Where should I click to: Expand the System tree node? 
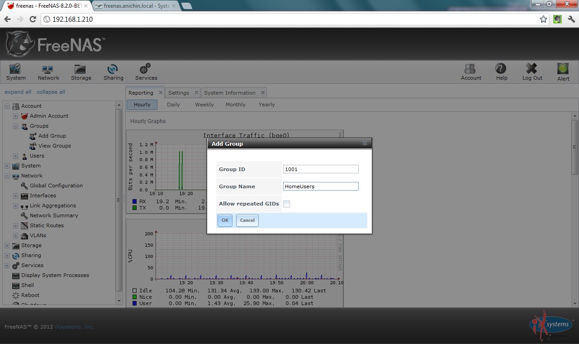pyautogui.click(x=7, y=166)
